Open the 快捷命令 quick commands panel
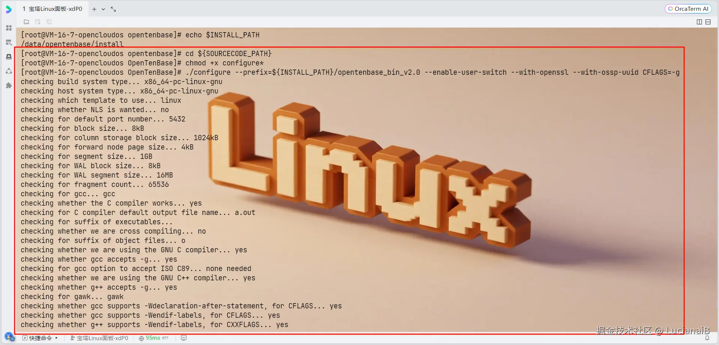This screenshot has width=719, height=345. (37, 338)
